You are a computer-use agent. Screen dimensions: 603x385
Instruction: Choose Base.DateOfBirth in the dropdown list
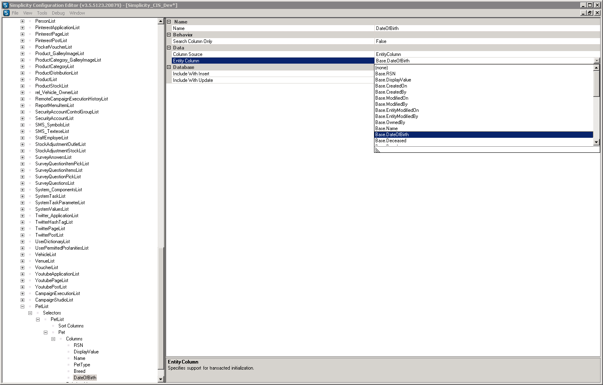(484, 135)
